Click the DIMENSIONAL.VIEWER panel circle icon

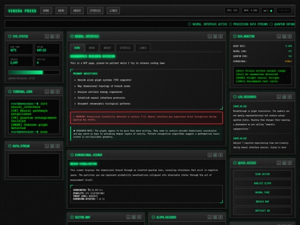pos(72,155)
